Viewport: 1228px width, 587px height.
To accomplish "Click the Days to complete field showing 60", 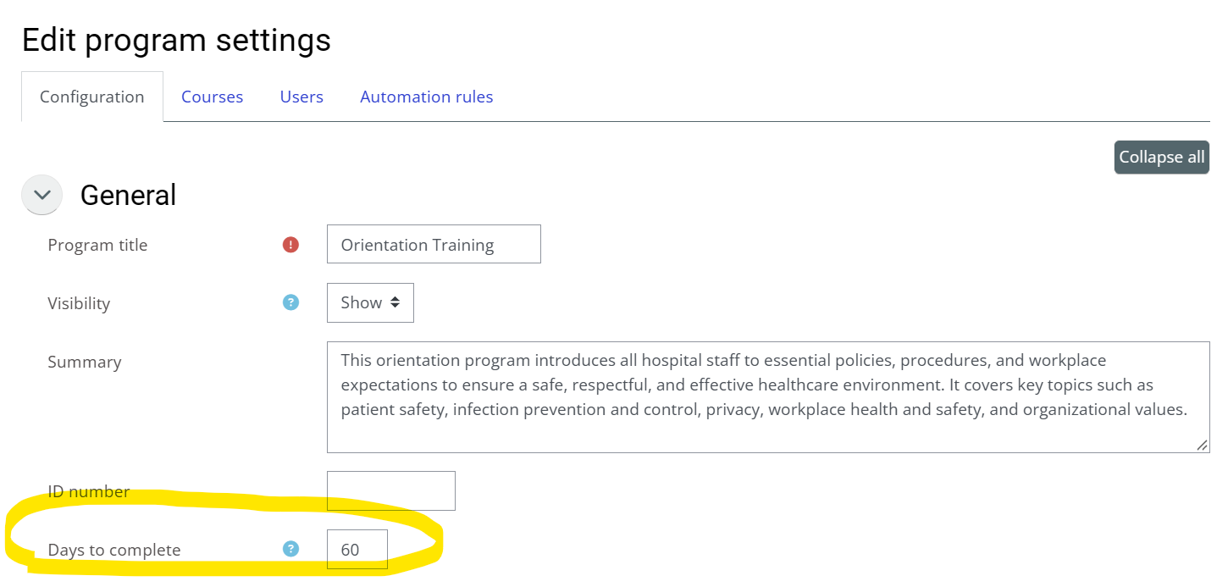I will (357, 549).
